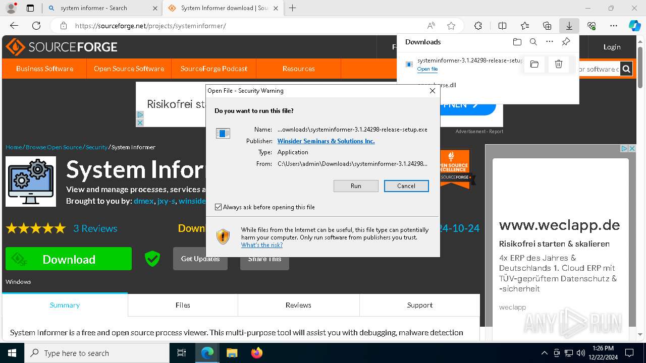Screen dimensions: 646x363
Task: Click the SourceForge logo
Action: [62, 47]
